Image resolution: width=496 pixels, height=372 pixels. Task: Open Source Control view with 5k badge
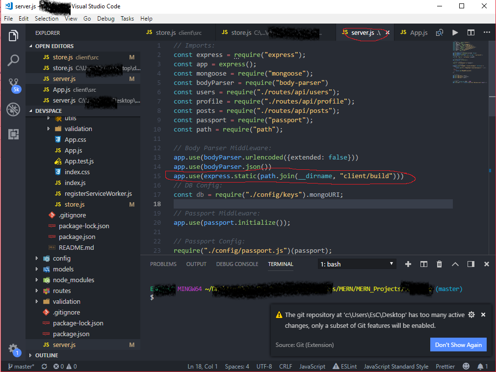(x=14, y=85)
